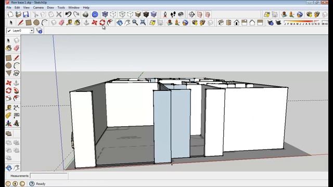Create a new model with the New icon
The image size is (333, 187).
click(x=10, y=15)
